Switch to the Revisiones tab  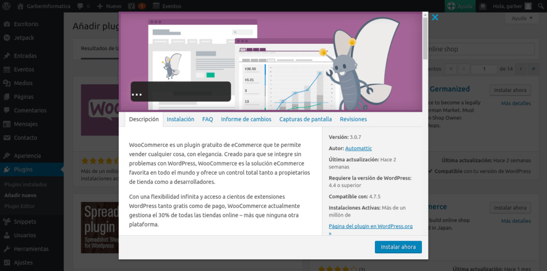point(354,119)
